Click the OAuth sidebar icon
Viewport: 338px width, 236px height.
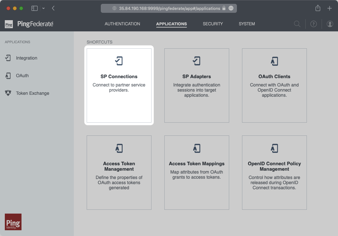coord(8,76)
